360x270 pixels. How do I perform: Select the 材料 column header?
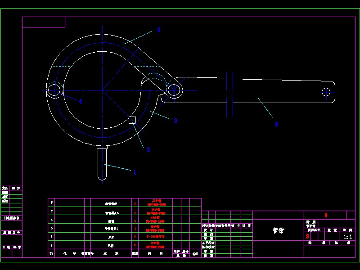pos(155,253)
